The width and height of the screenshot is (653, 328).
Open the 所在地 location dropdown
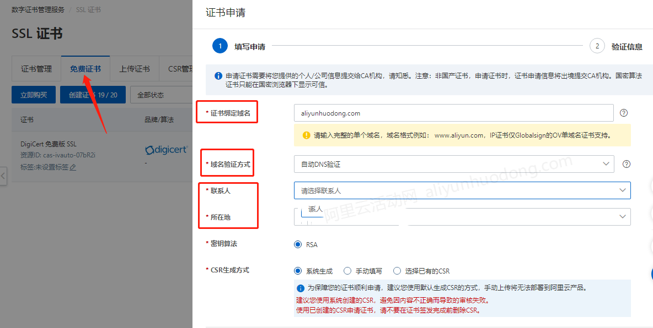462,217
